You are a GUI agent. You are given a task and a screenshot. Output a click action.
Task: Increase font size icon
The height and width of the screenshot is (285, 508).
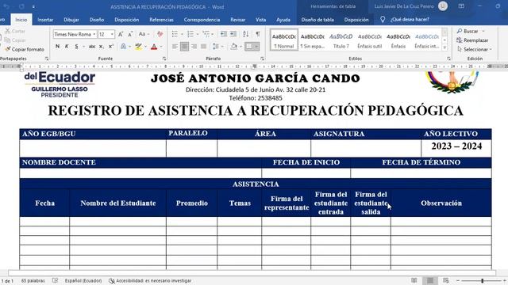pyautogui.click(x=121, y=34)
